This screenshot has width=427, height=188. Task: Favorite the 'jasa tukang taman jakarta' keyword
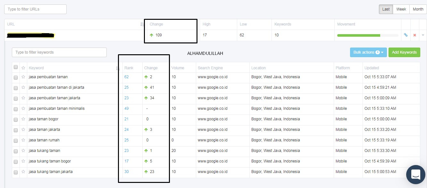pos(23,172)
